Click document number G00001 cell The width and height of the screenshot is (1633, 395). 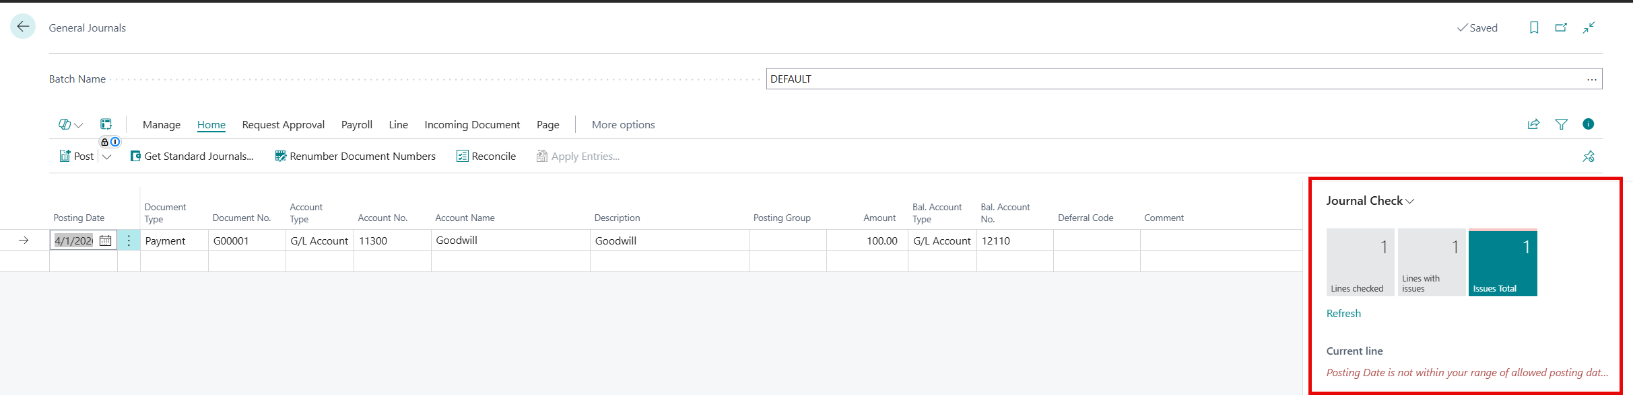click(247, 240)
